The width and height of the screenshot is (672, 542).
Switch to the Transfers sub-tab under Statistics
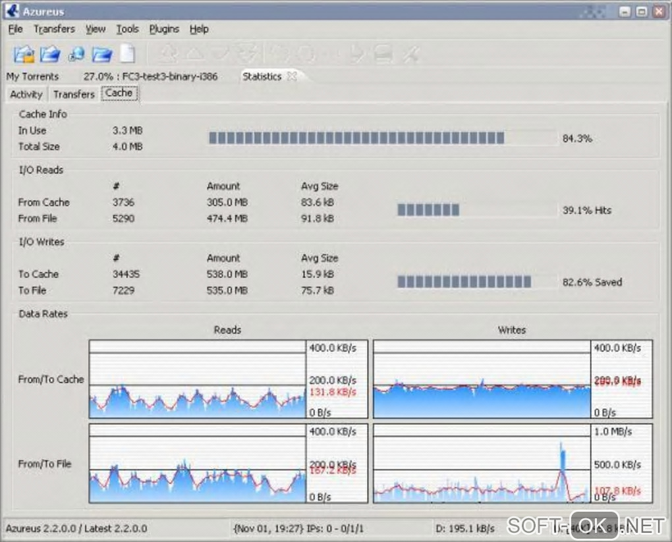[74, 94]
